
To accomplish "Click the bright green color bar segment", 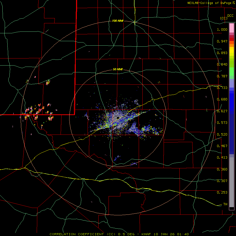I will [x=232, y=72].
